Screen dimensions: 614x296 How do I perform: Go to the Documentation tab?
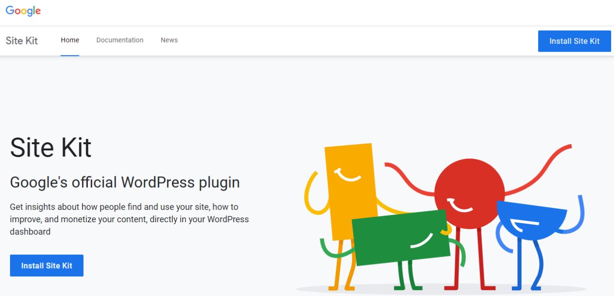(x=120, y=40)
